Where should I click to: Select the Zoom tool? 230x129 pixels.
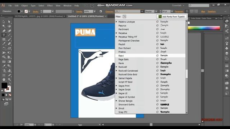9,80
